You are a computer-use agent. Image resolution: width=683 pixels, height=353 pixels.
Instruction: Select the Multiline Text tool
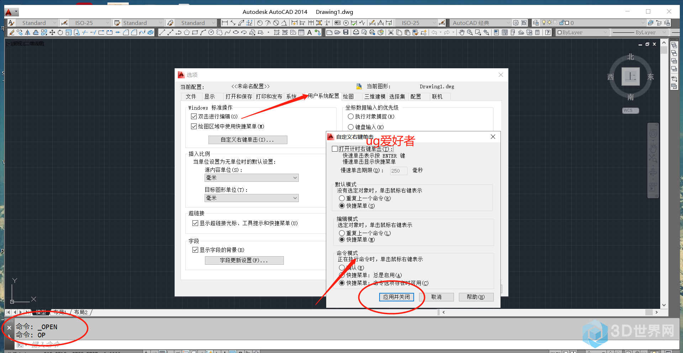tap(309, 32)
